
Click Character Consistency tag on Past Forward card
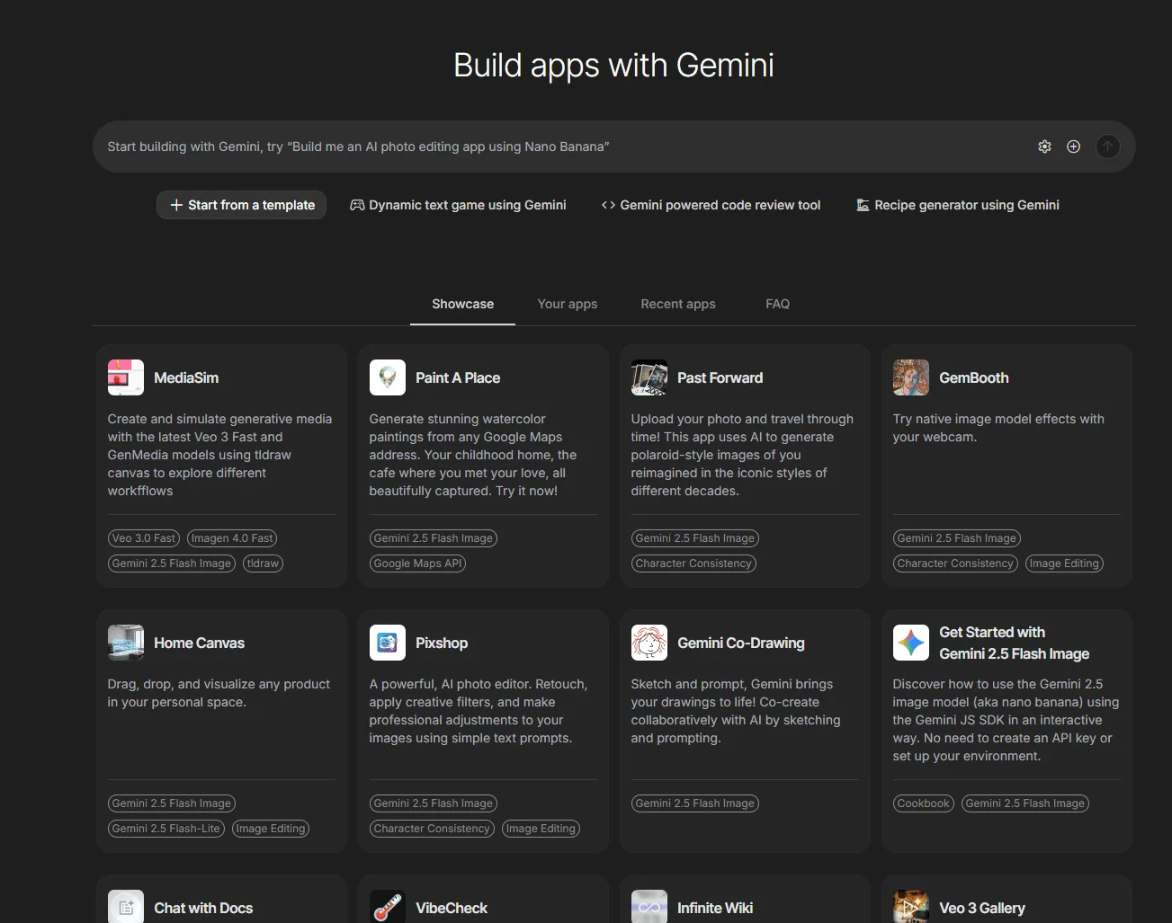tap(693, 564)
